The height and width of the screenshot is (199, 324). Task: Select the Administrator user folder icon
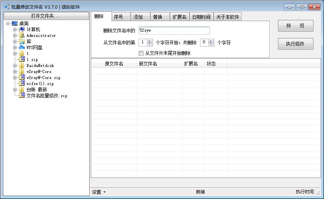[22, 35]
